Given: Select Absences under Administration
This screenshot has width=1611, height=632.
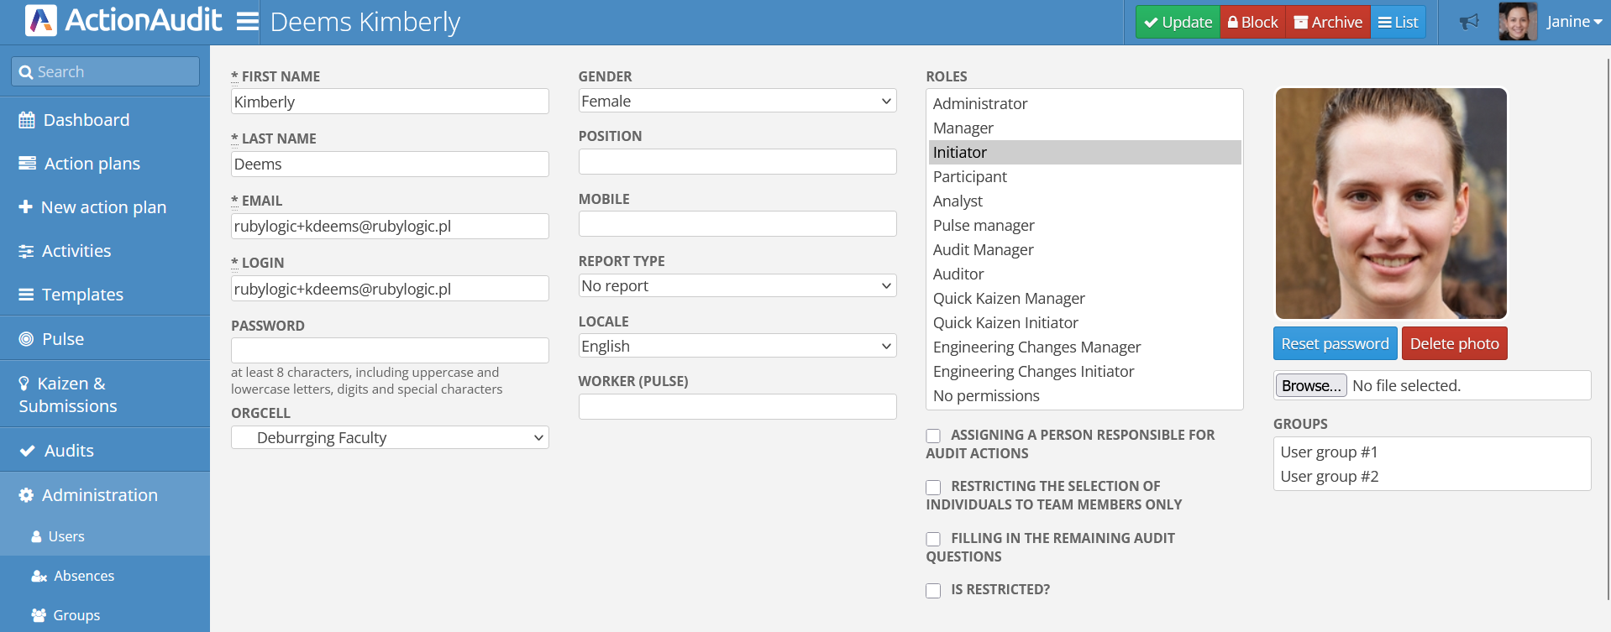Looking at the screenshot, I should (x=83, y=576).
